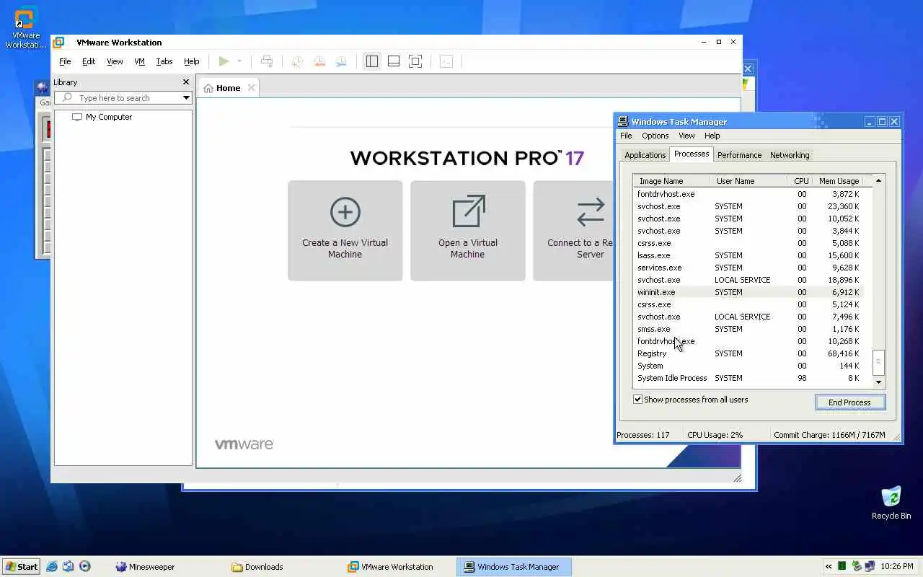The height and width of the screenshot is (577, 923).
Task: Switch to the Performance tab in Task Manager
Action: coord(739,155)
